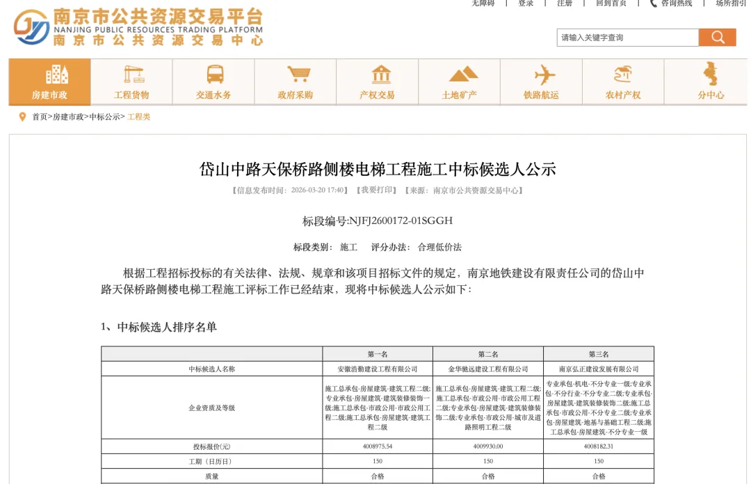The height and width of the screenshot is (484, 751).
Task: Click the 登录 login link
Action: click(526, 3)
